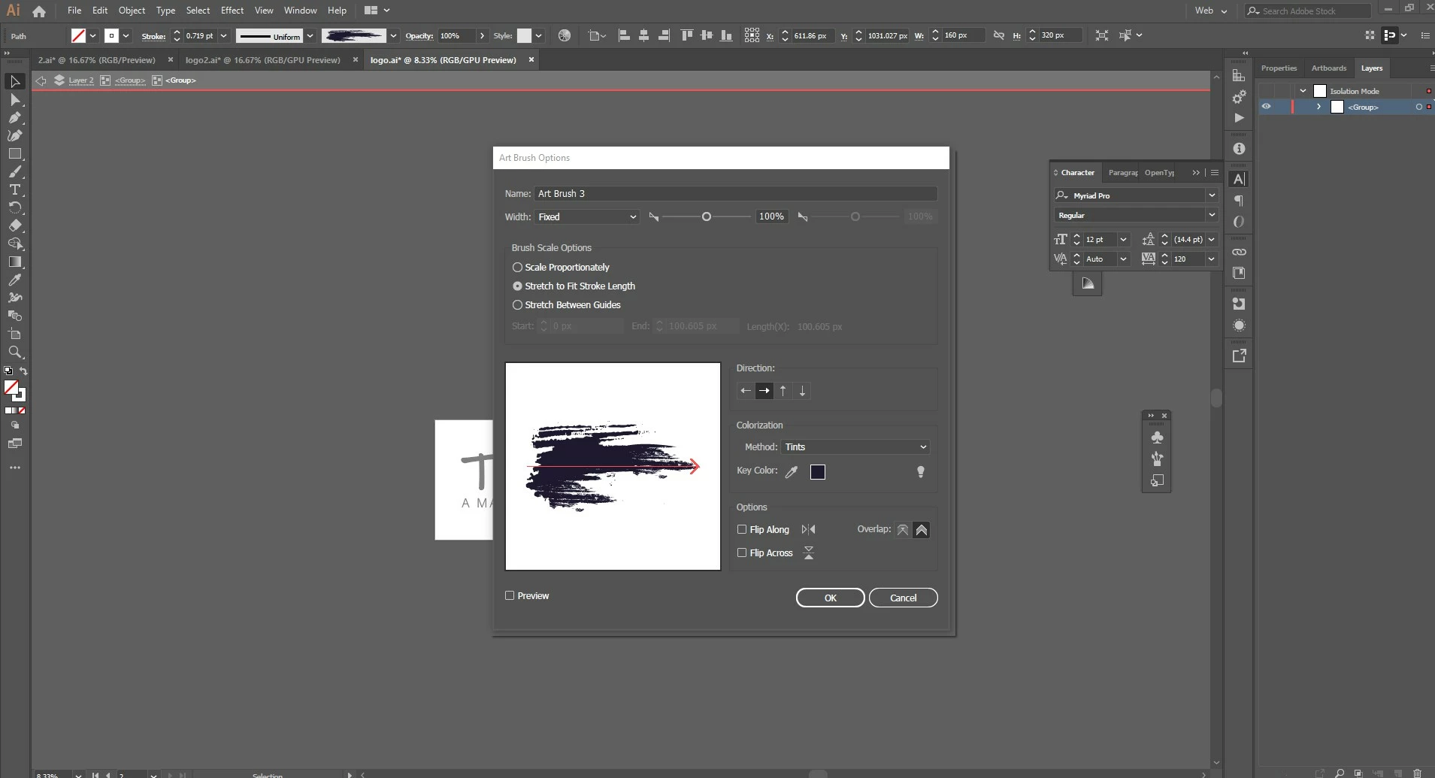The height and width of the screenshot is (778, 1435).
Task: Select the Rectangle tool
Action: (14, 153)
